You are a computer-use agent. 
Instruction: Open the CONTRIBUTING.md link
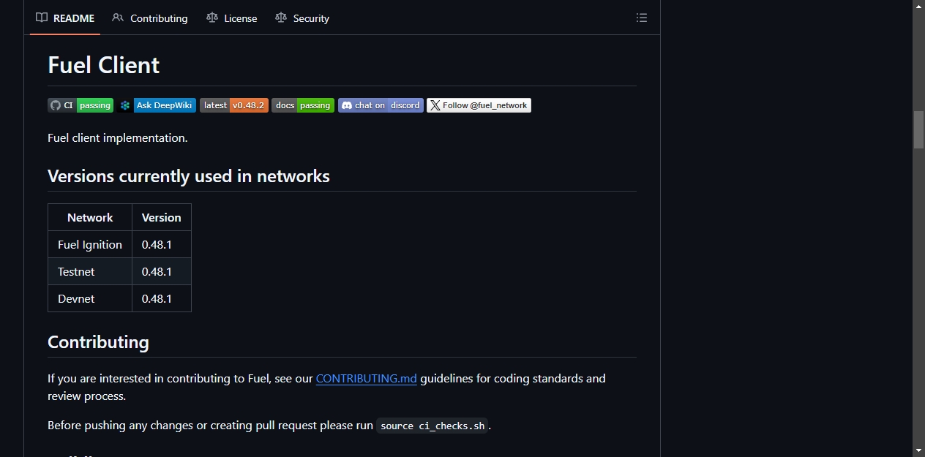point(367,378)
